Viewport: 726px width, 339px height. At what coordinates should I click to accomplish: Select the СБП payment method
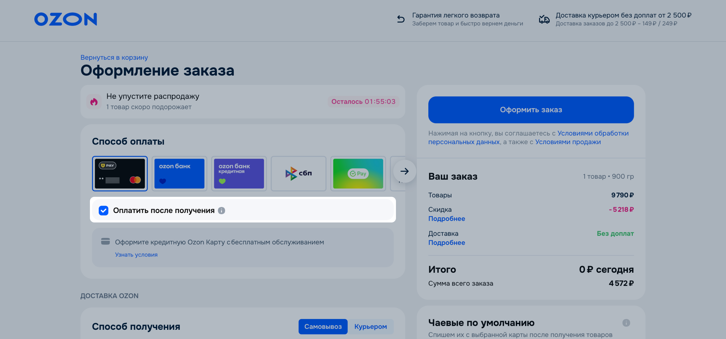(298, 173)
